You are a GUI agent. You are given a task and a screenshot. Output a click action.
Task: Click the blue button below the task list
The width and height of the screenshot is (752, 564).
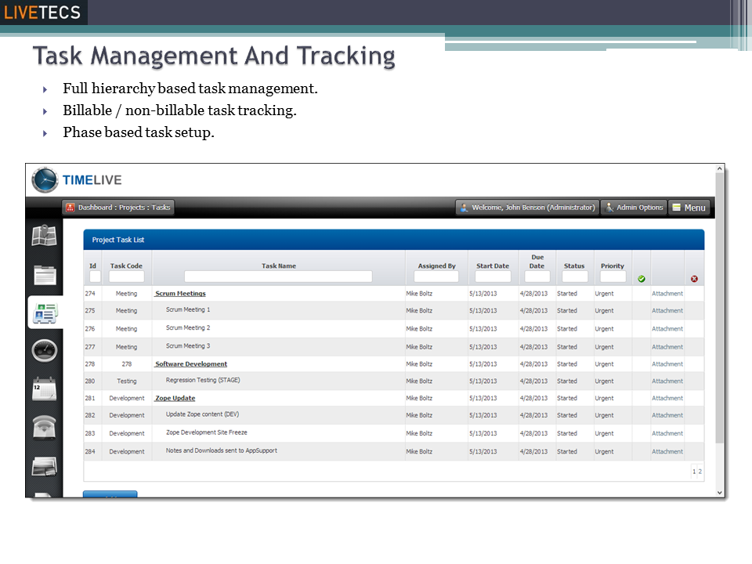coord(110,494)
